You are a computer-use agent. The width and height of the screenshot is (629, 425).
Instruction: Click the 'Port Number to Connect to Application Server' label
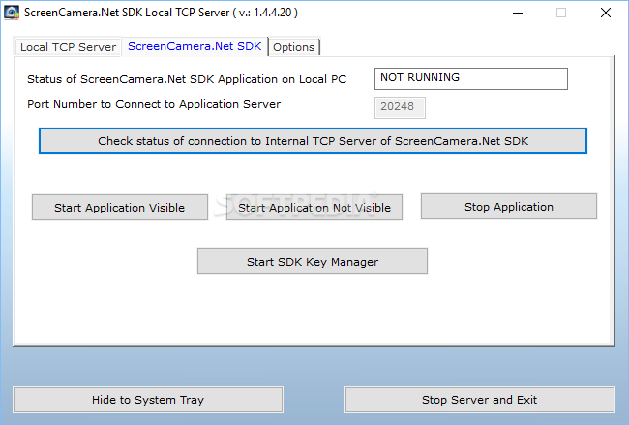click(154, 104)
